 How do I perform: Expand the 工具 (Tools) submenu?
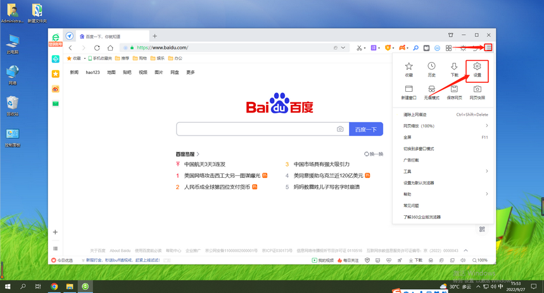click(x=445, y=171)
